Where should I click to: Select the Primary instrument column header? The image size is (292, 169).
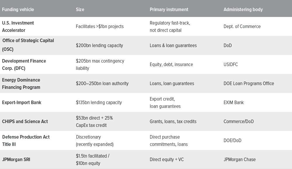tap(169, 10)
